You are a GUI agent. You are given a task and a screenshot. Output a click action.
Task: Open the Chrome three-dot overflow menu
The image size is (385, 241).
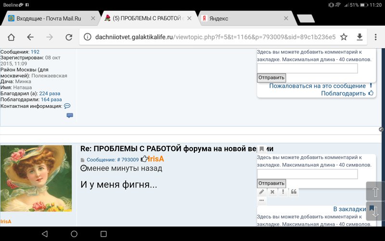point(375,37)
